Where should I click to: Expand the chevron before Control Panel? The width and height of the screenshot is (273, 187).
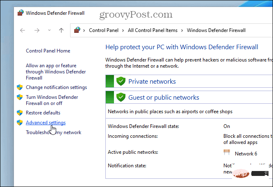coord(84,30)
